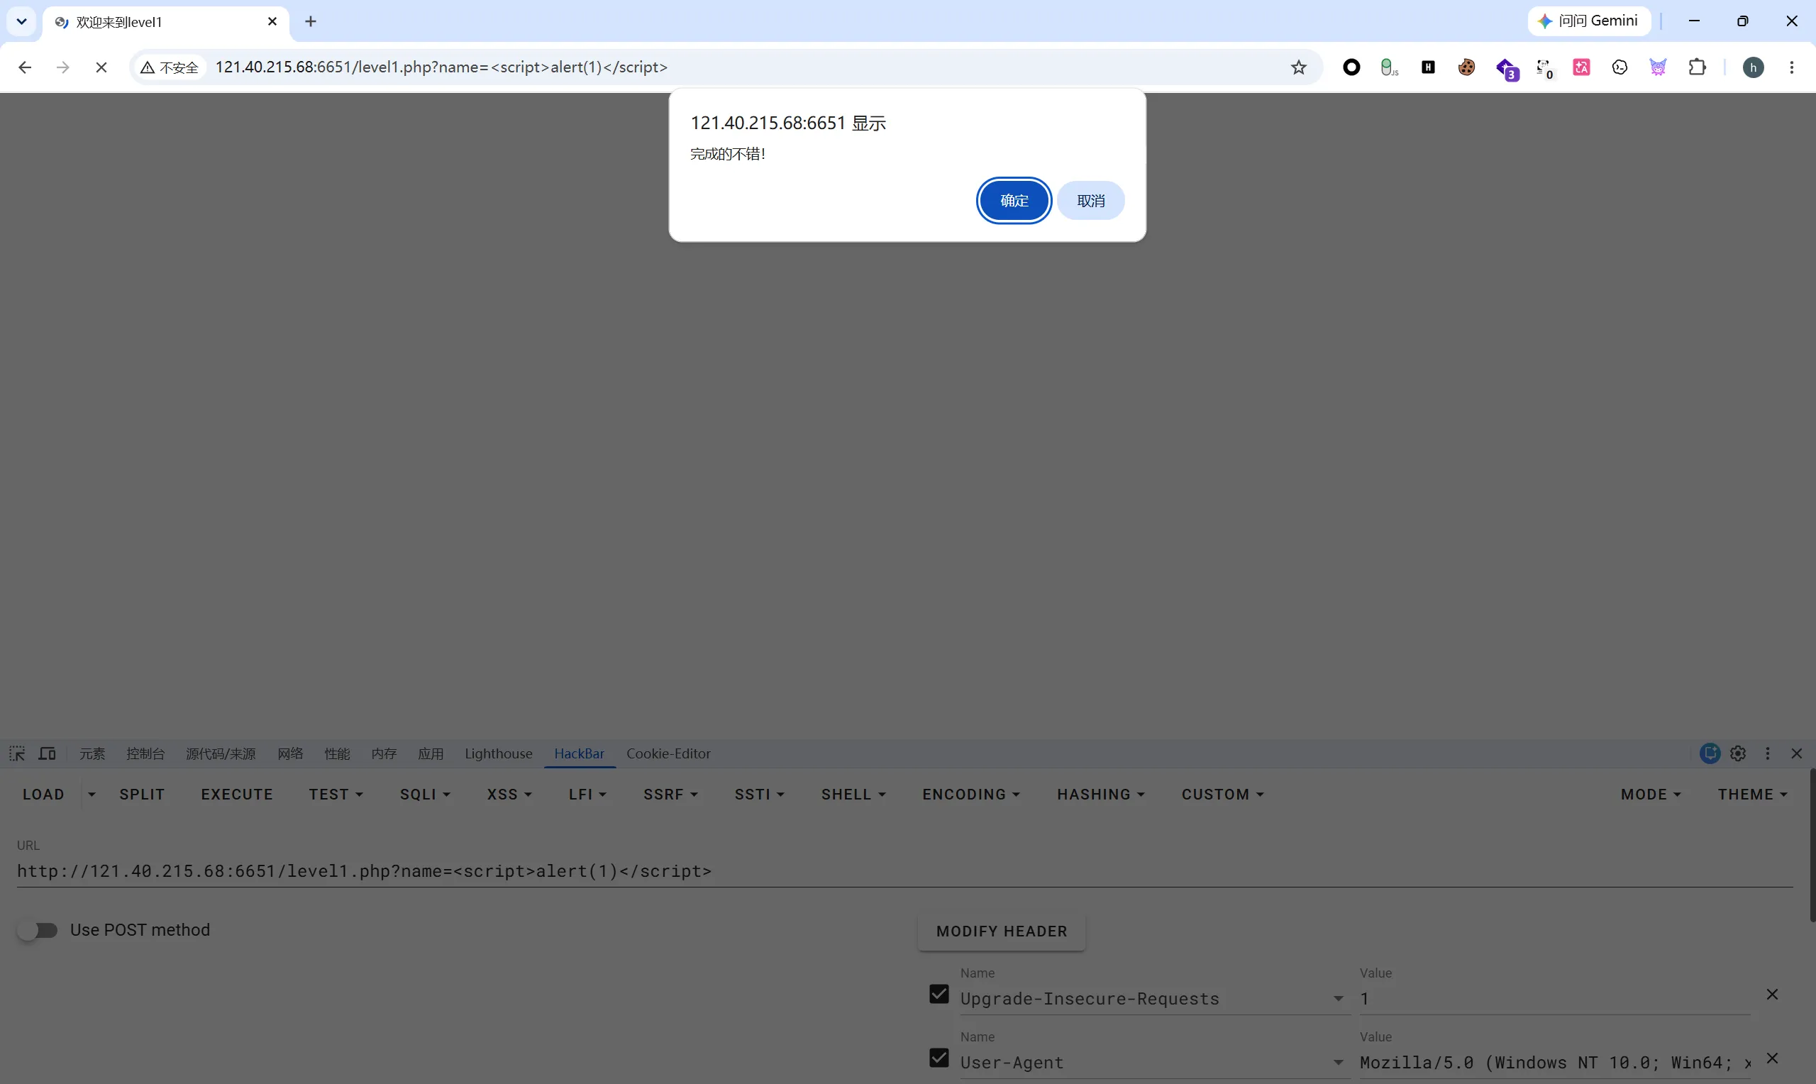The height and width of the screenshot is (1084, 1816).
Task: Dismiss the alert with 取消
Action: [x=1091, y=200]
